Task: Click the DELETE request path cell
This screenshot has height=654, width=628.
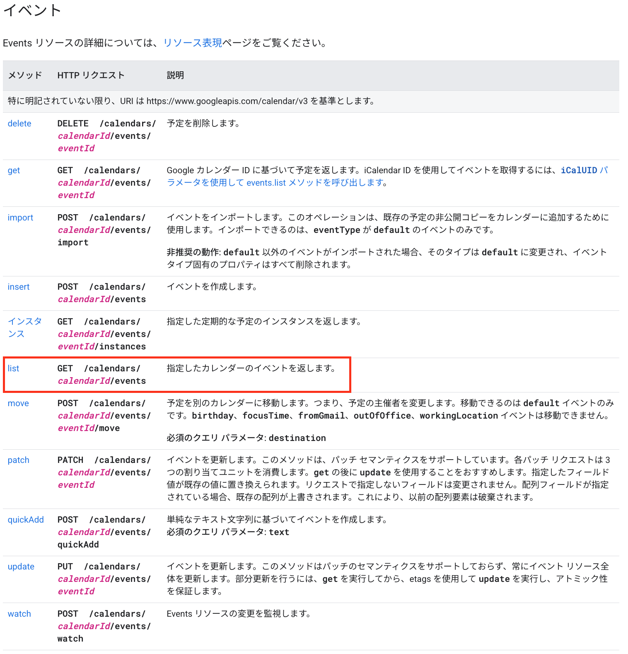Action: point(106,136)
